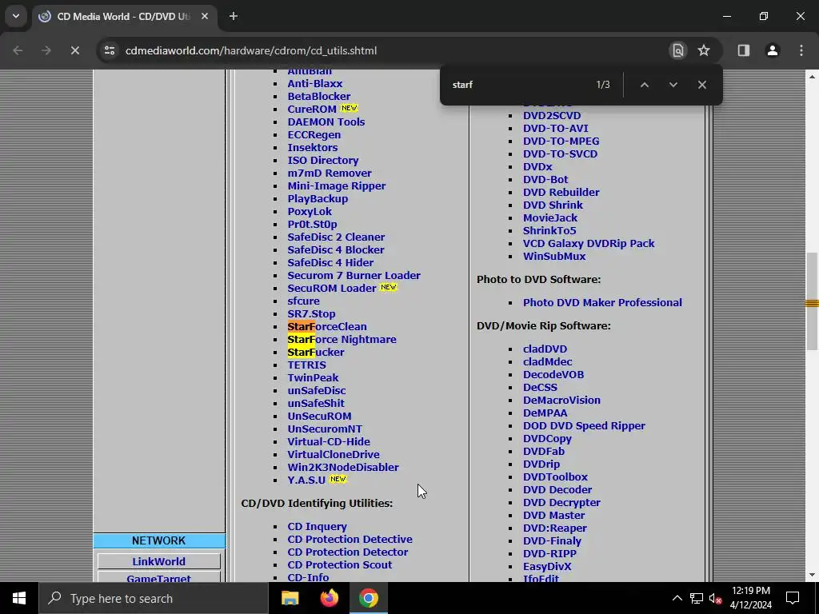Image resolution: width=819 pixels, height=614 pixels.
Task: Jump to previous find match
Action: pos(645,85)
